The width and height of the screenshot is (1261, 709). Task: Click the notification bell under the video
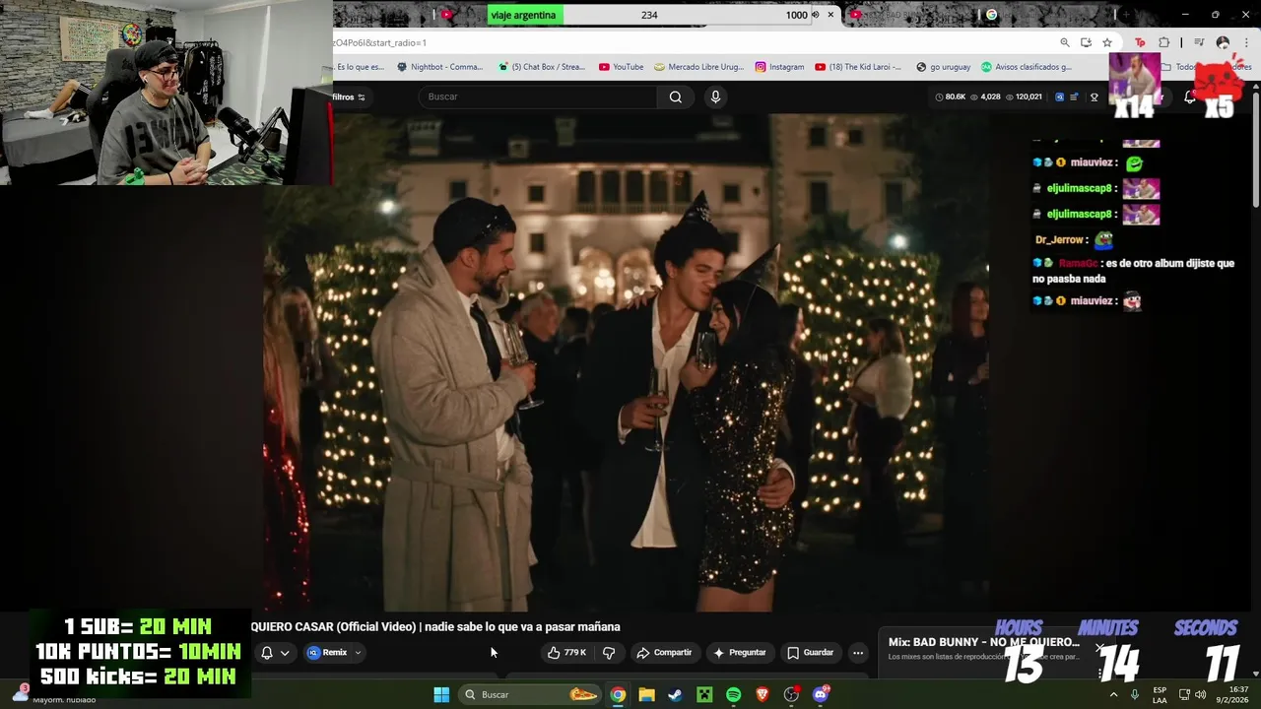tap(266, 652)
